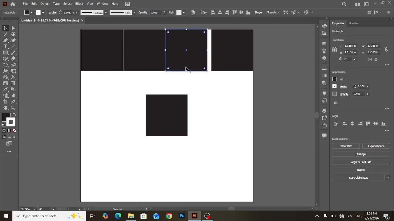This screenshot has width=394, height=221.
Task: Select the Magic Wand tool
Action: [6, 34]
